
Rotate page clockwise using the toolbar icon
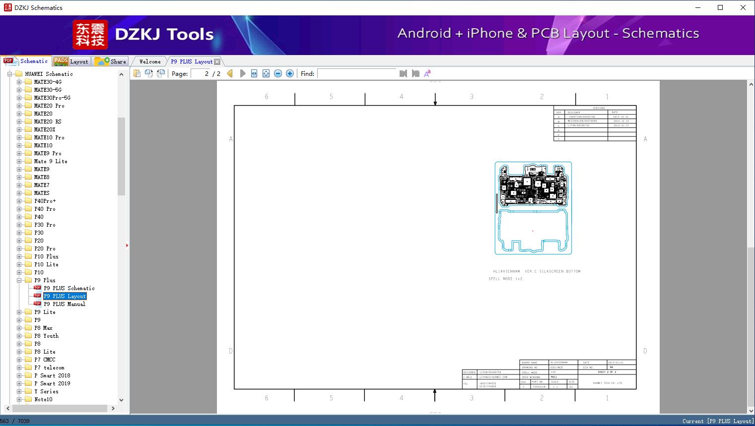pos(161,73)
